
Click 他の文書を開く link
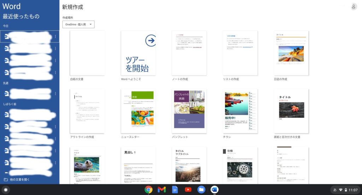(x=17, y=180)
